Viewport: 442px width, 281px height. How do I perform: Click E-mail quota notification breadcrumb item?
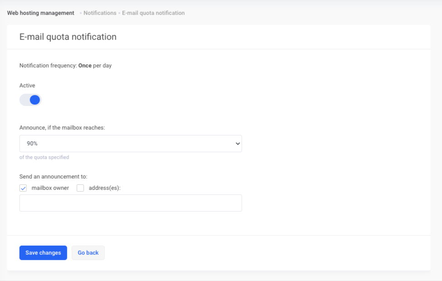pos(153,13)
